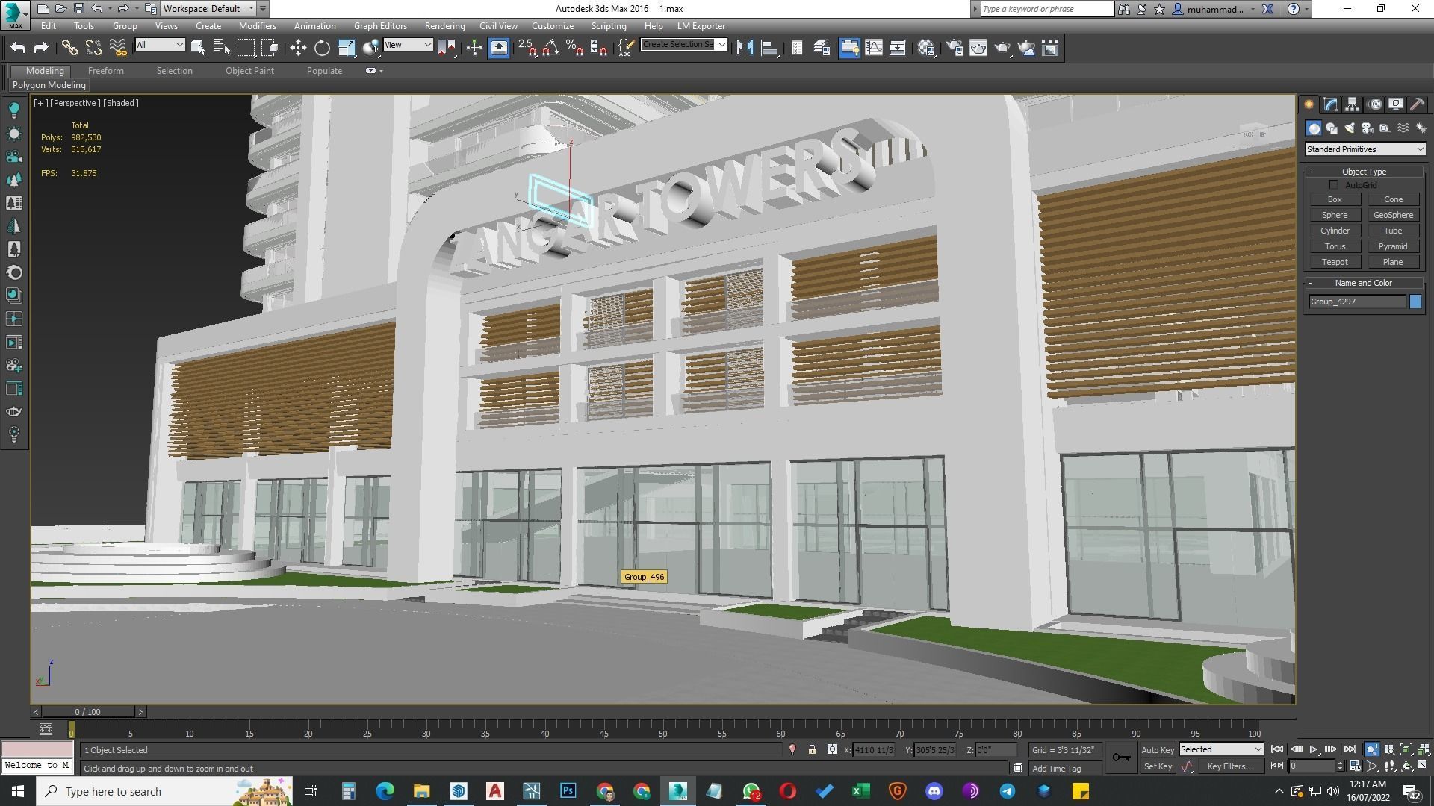Image resolution: width=1434 pixels, height=806 pixels.
Task: Activate the Select and Move tool
Action: click(298, 48)
